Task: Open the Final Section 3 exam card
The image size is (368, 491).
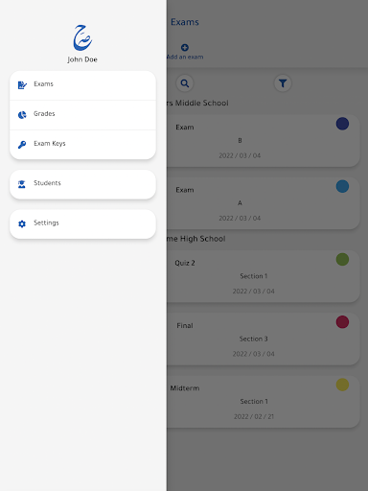Action: [263, 339]
